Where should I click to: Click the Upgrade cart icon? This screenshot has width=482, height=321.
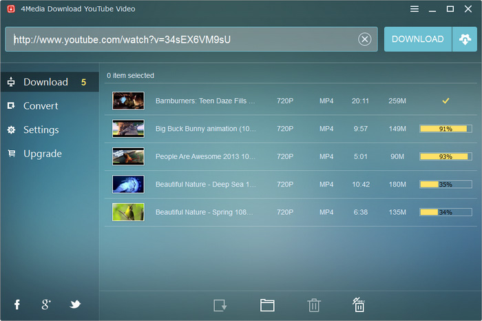coord(12,153)
